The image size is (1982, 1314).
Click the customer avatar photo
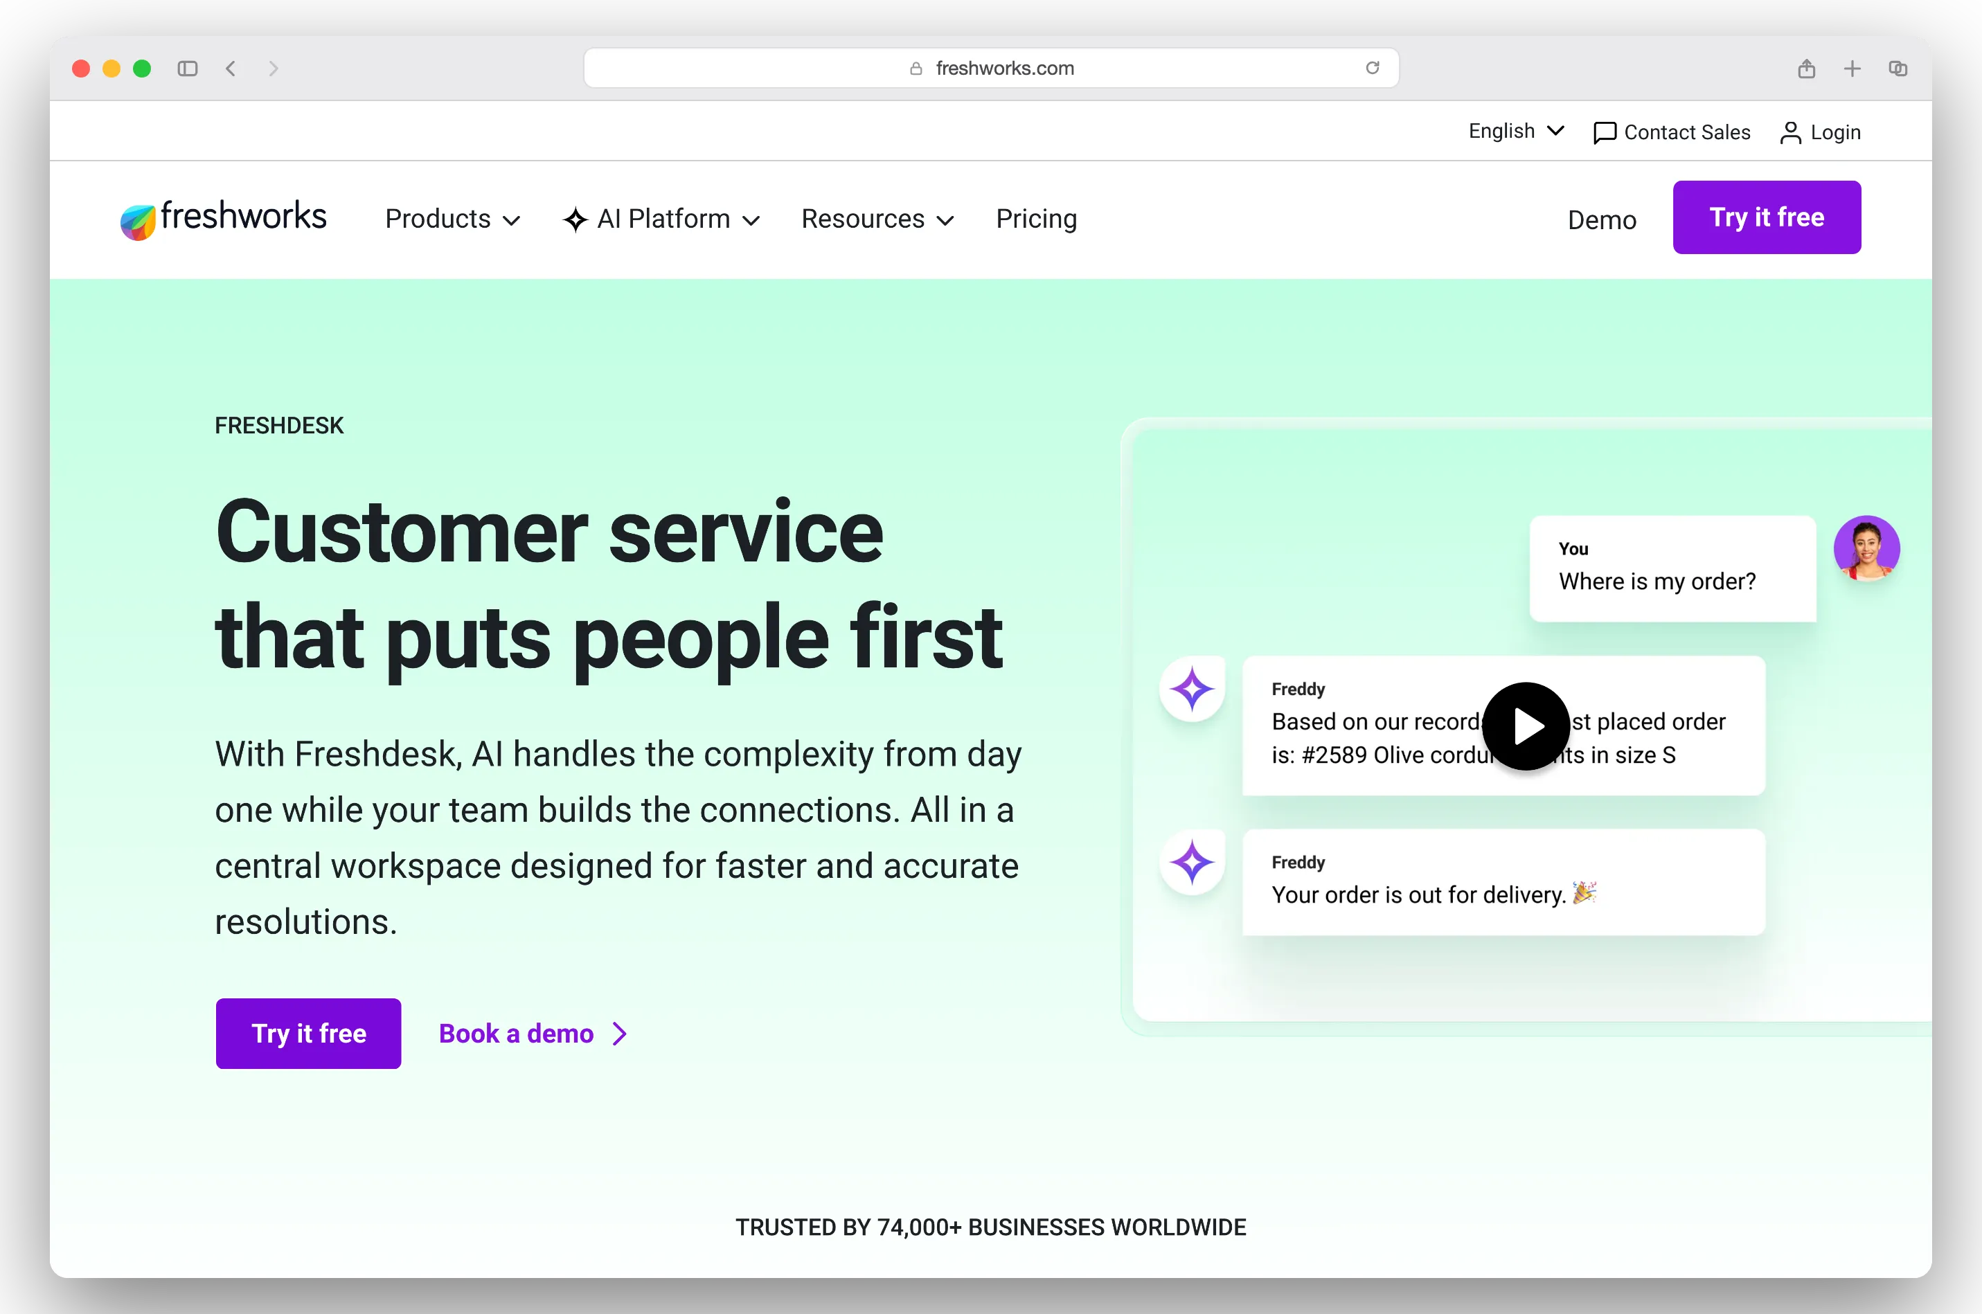(x=1866, y=548)
